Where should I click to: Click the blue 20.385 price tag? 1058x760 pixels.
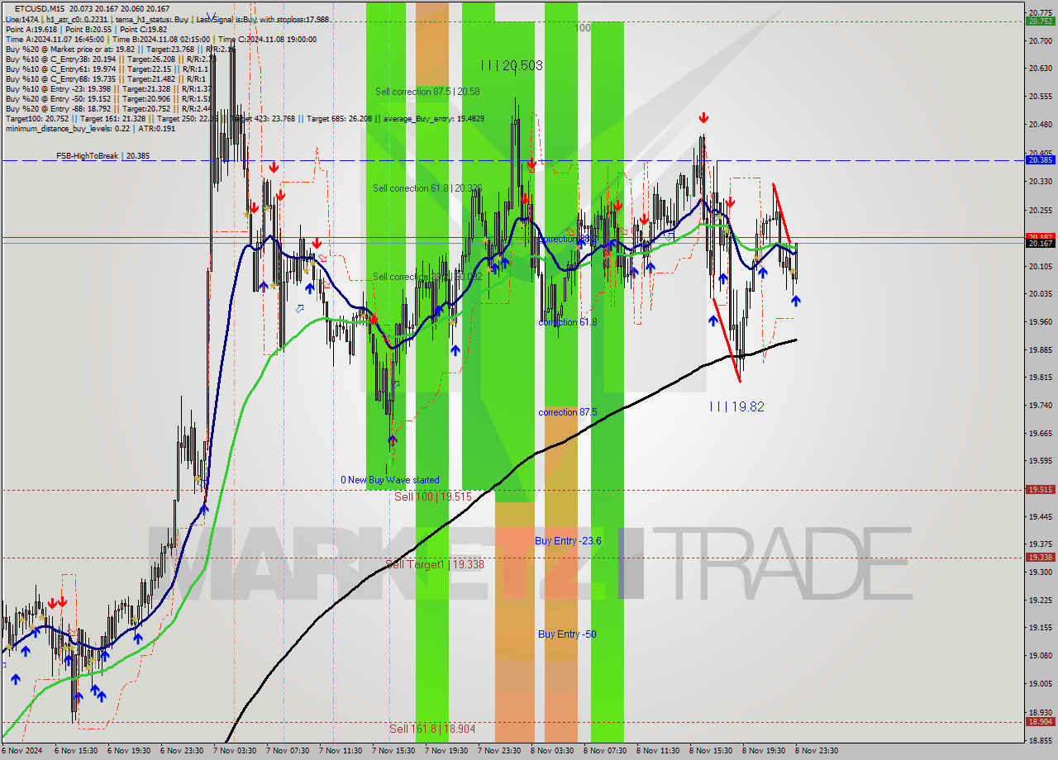click(x=1040, y=160)
